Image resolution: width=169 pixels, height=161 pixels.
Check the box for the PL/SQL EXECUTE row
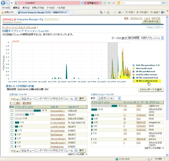click(x=12, y=123)
